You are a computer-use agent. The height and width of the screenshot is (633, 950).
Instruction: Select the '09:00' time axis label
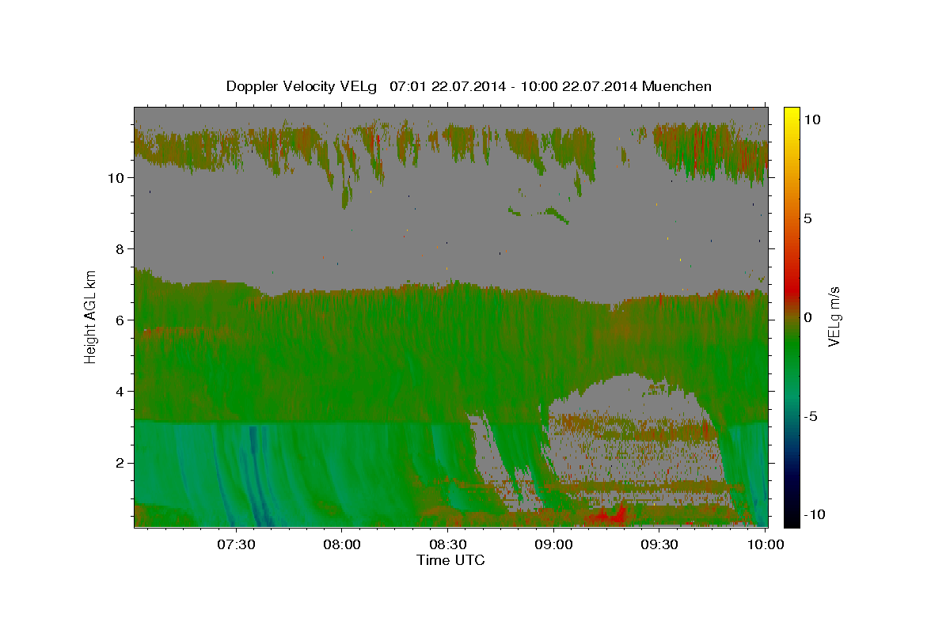(x=553, y=544)
